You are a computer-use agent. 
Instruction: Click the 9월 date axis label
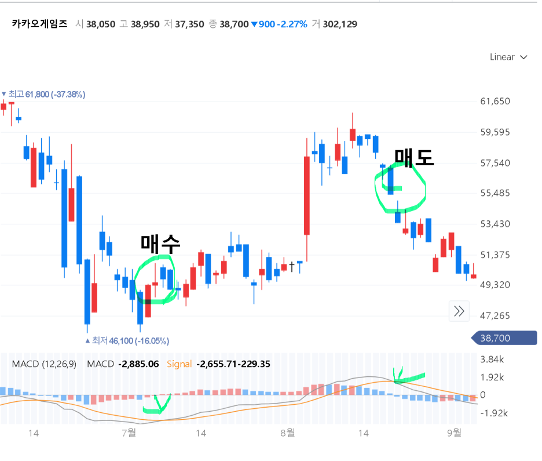click(454, 433)
